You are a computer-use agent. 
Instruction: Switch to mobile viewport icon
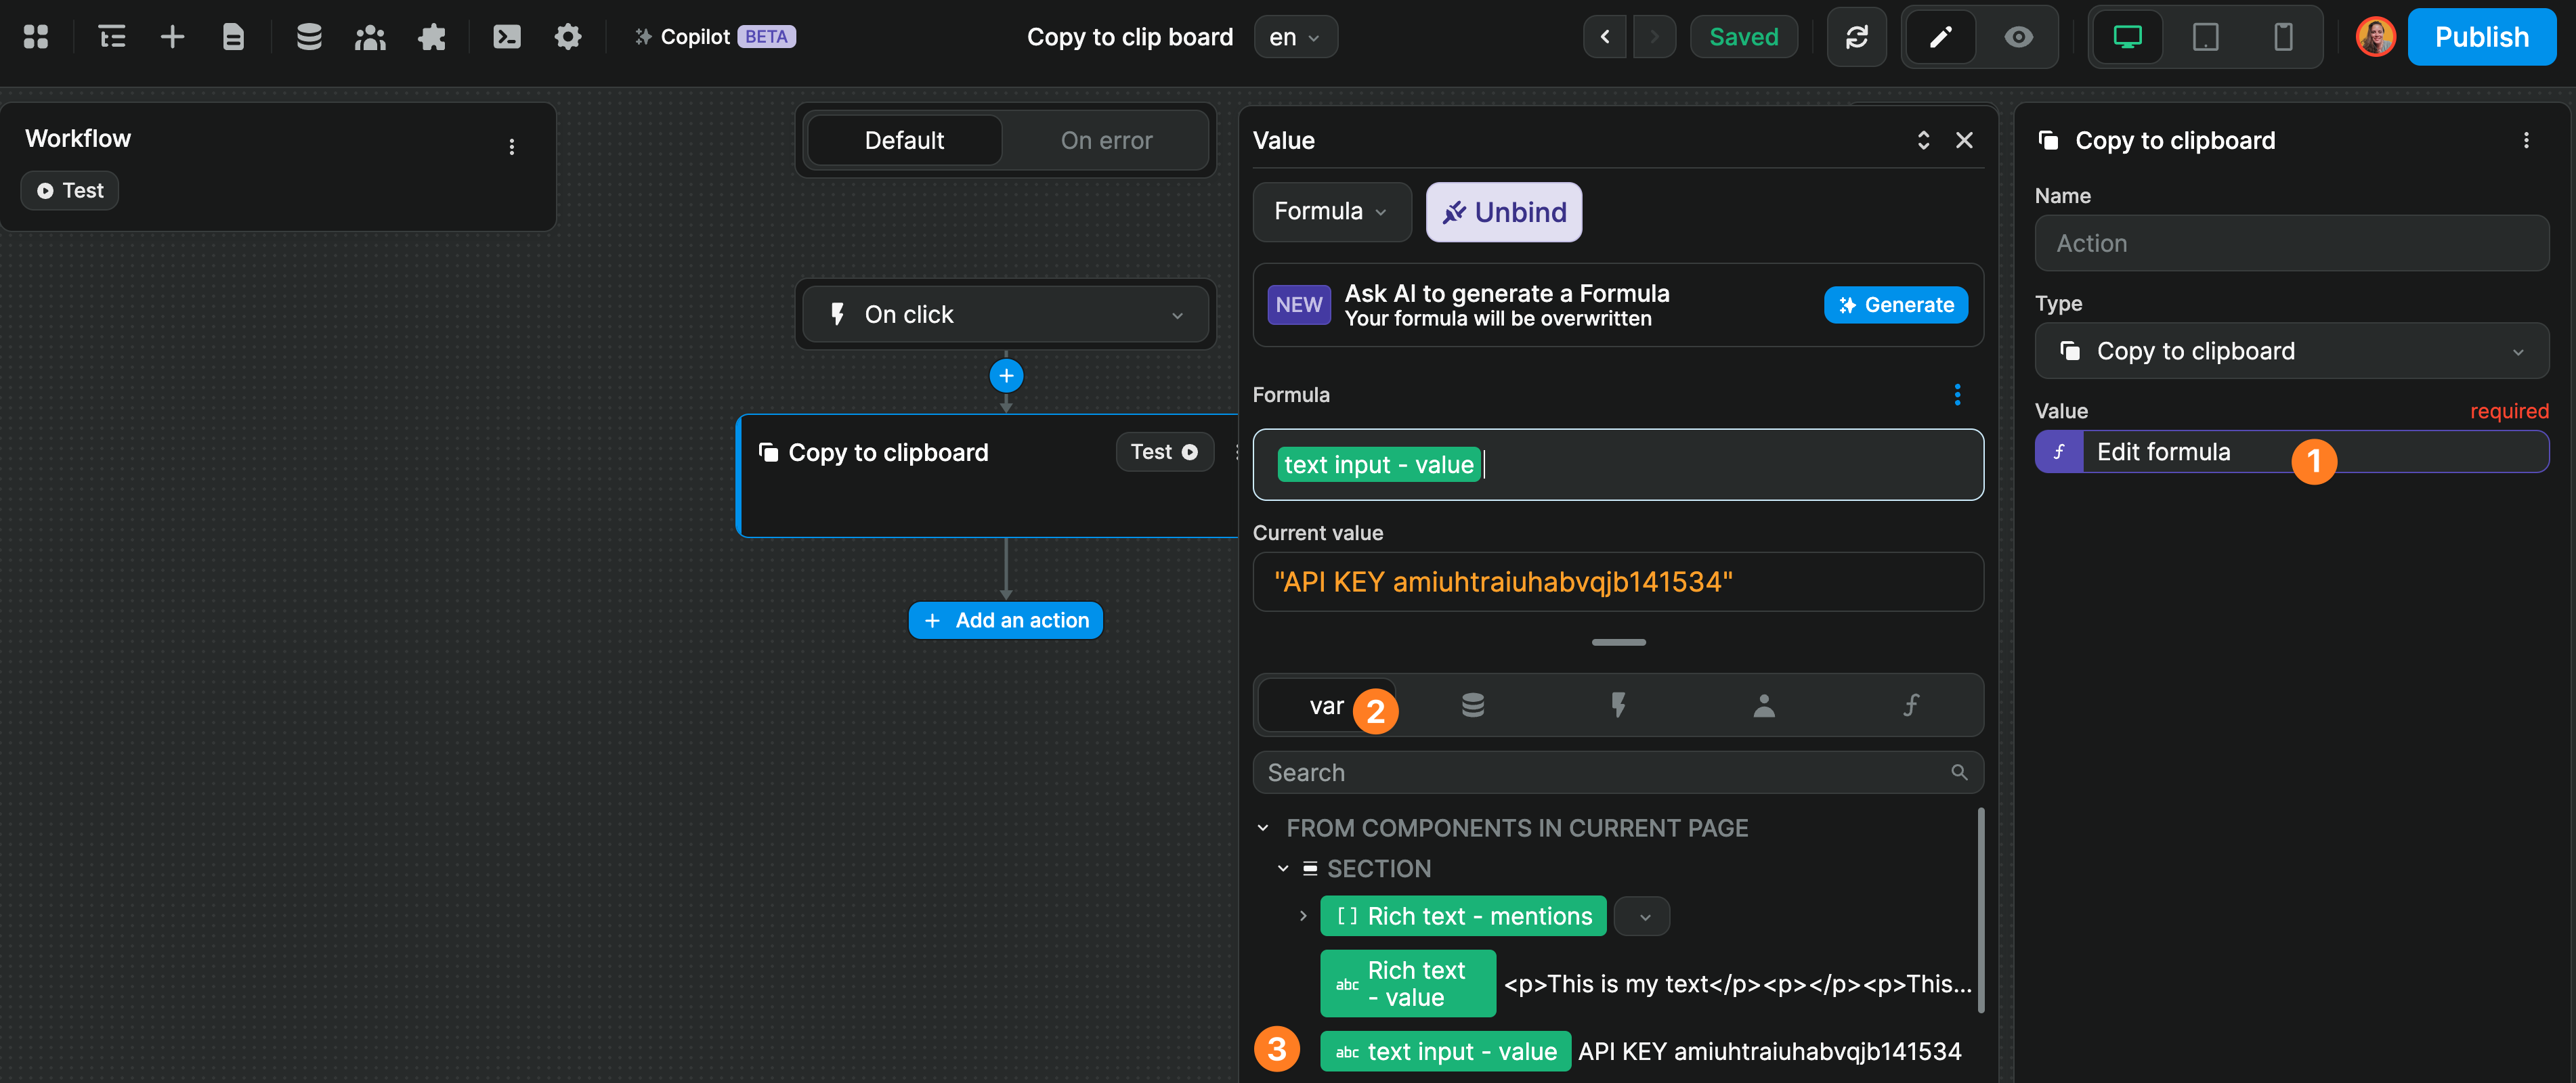click(2283, 37)
